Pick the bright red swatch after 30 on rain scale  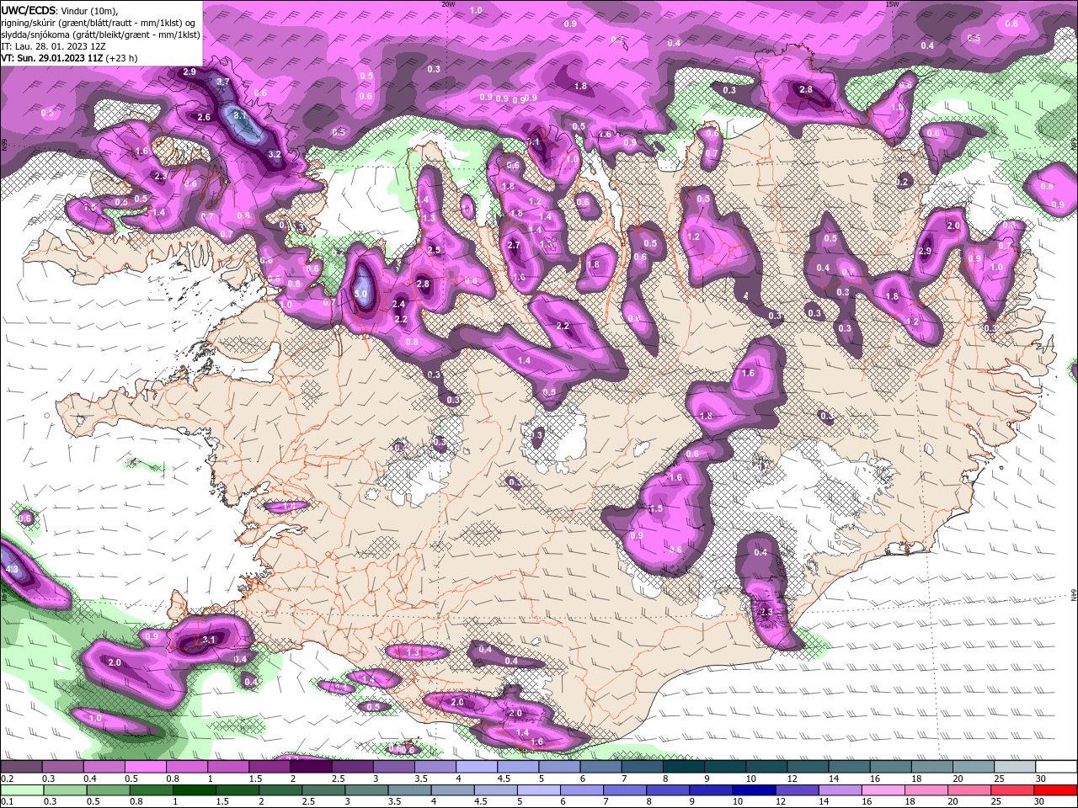click(1054, 790)
